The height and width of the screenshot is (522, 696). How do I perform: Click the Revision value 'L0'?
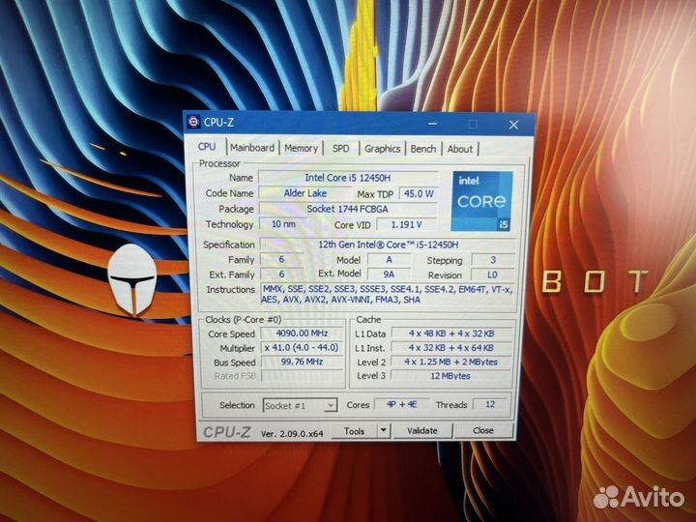(x=492, y=275)
